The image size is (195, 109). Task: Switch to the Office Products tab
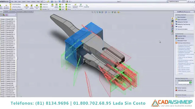pos(28,12)
